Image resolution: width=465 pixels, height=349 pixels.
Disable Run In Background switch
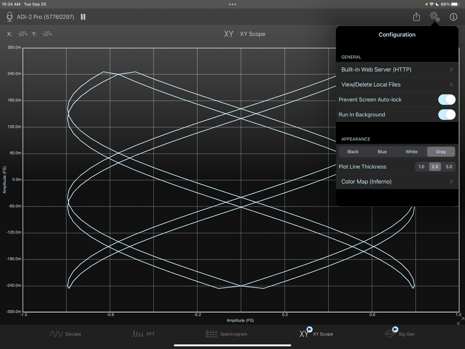click(x=447, y=114)
